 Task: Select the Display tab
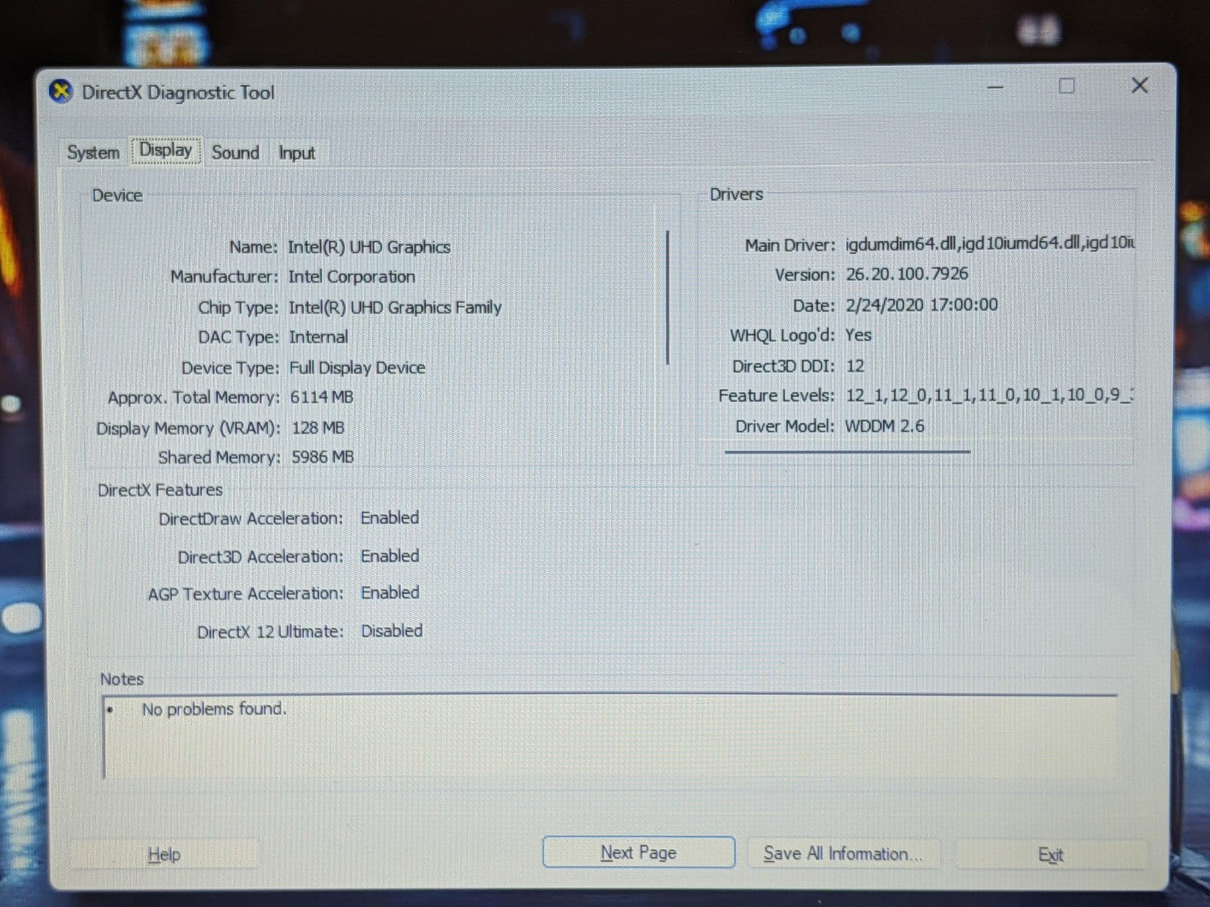(166, 150)
